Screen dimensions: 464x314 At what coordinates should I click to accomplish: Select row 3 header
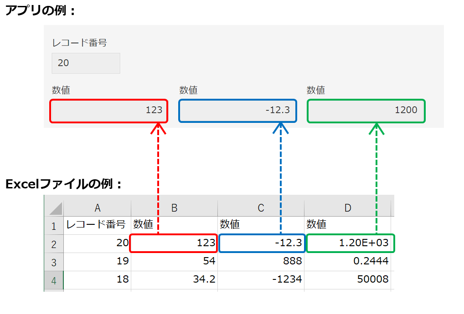(x=54, y=262)
